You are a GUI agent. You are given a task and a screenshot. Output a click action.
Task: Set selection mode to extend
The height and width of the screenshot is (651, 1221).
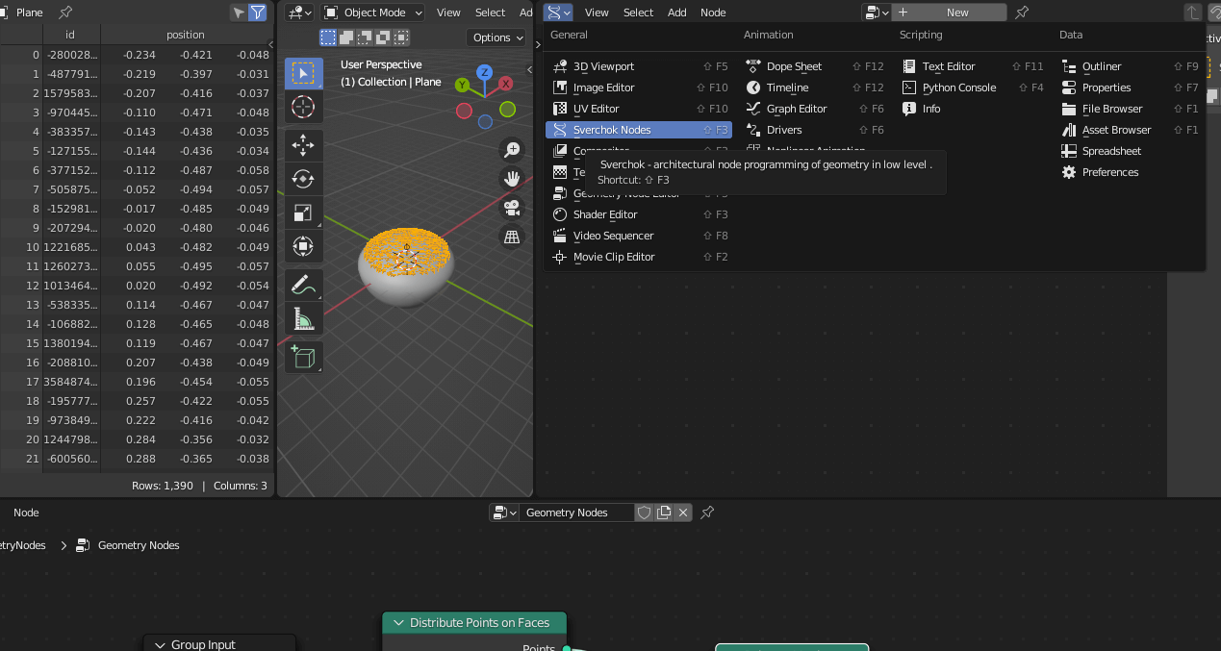(x=346, y=38)
